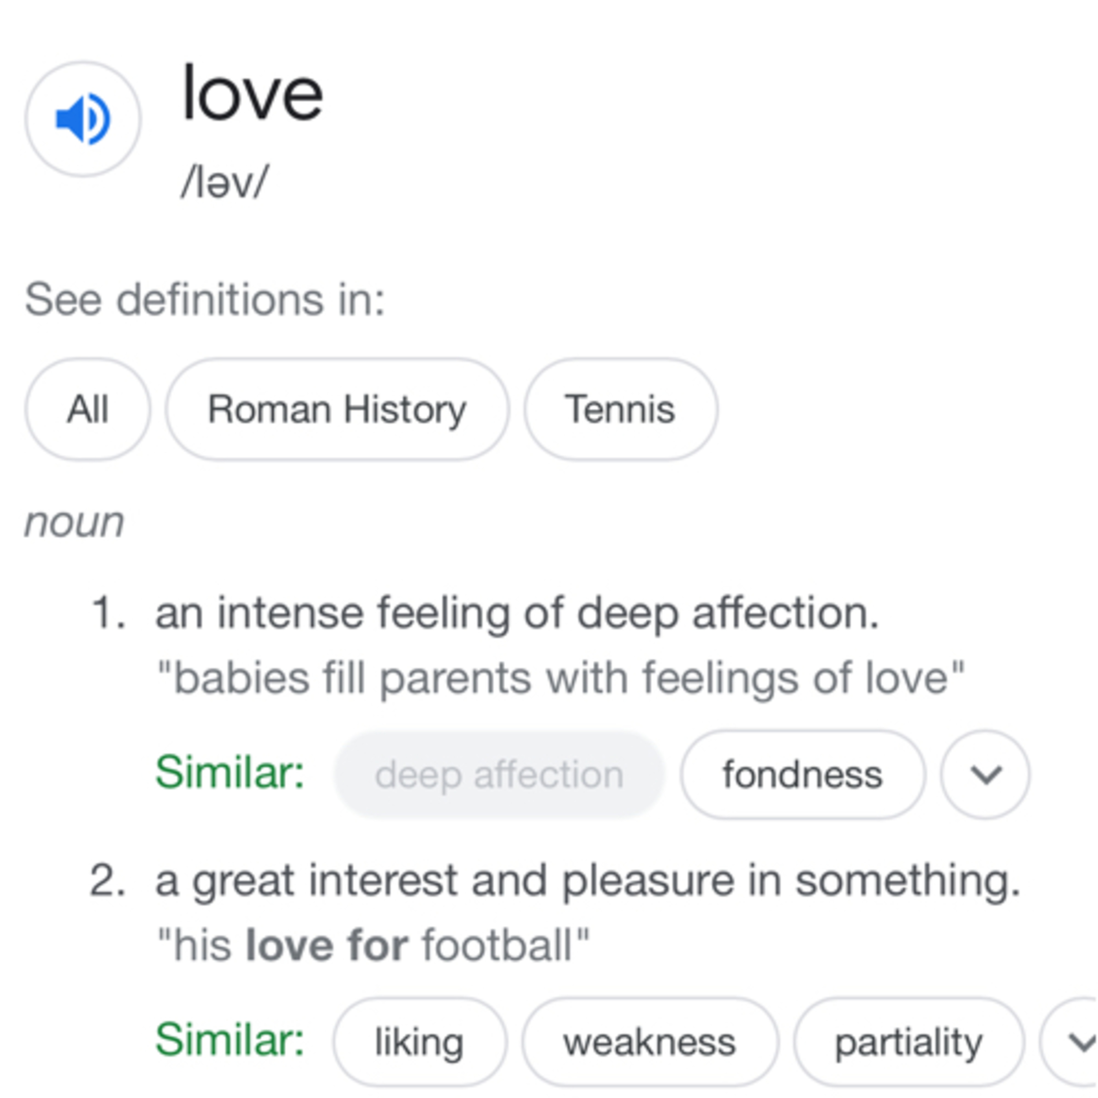
Task: Click the phonetic spelling /ləv/
Action: coord(224,182)
